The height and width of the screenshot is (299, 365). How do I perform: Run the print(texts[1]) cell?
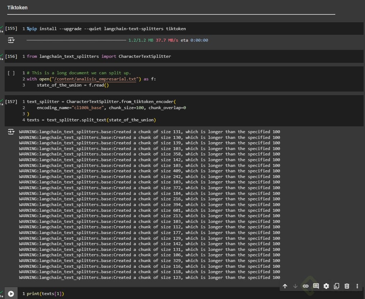click(x=11, y=294)
